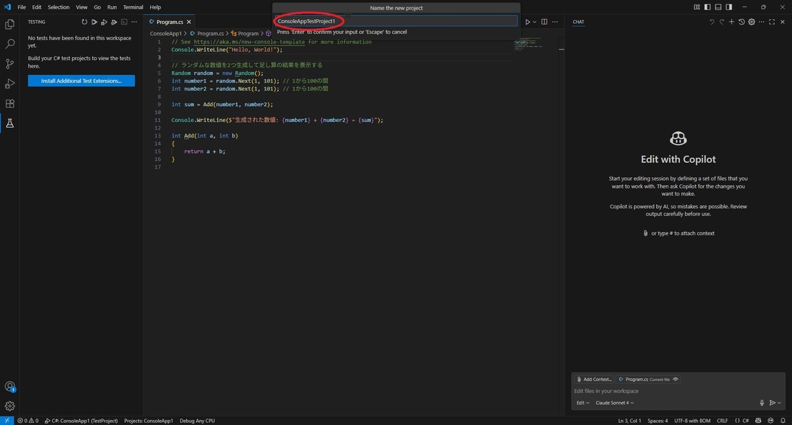The height and width of the screenshot is (425, 792).
Task: Click chat input Edit files in your workspace
Action: tap(676, 391)
